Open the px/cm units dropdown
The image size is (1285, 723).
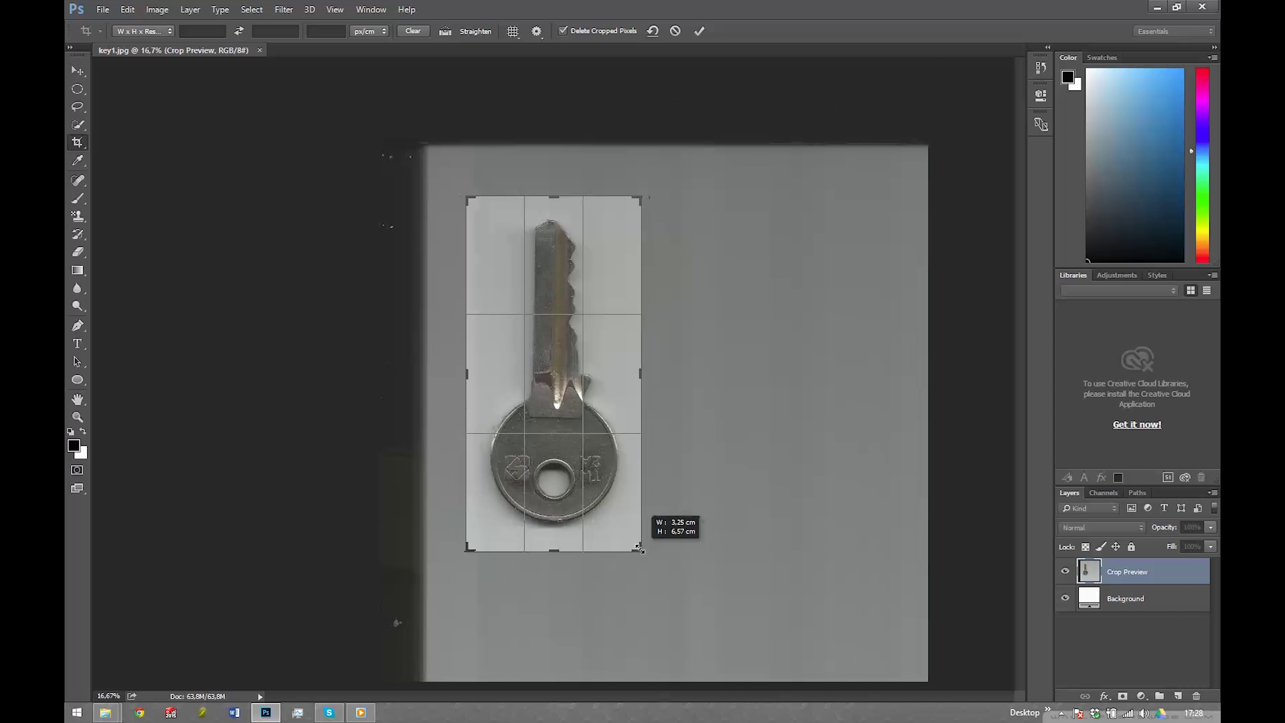pyautogui.click(x=369, y=31)
